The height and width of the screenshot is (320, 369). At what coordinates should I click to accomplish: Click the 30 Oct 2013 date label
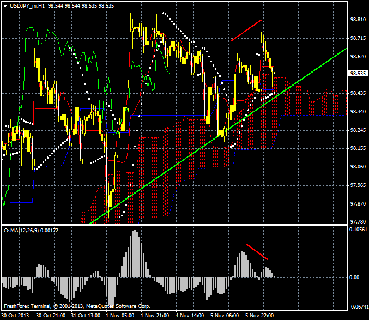coord(15,316)
